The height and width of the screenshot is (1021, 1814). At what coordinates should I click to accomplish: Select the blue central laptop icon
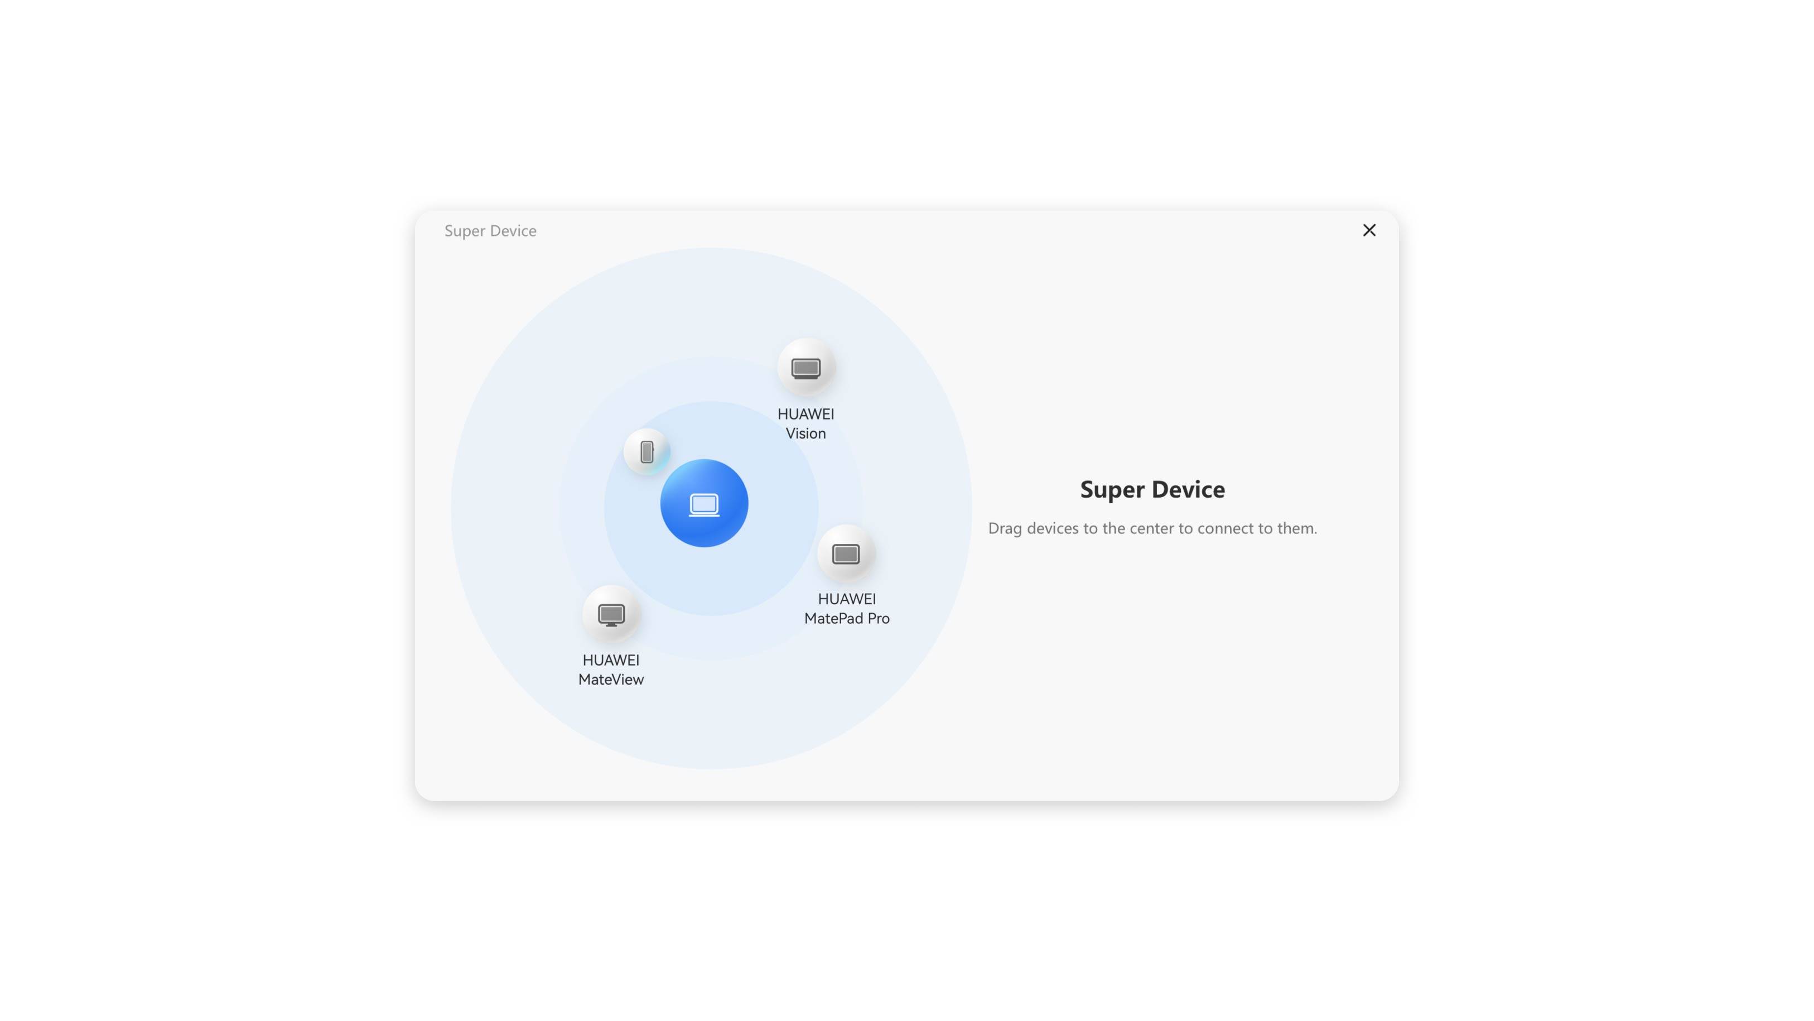(x=703, y=503)
